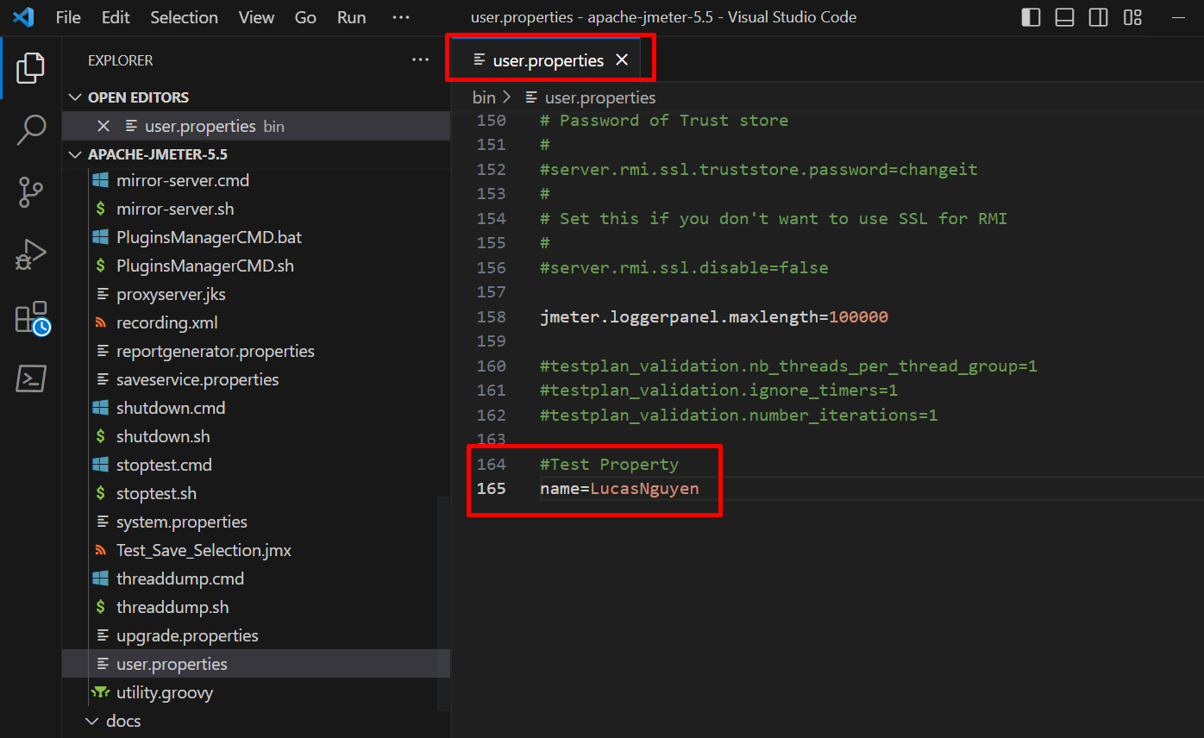Open the title bar overflow menu
1204x738 pixels.
pyautogui.click(x=400, y=16)
